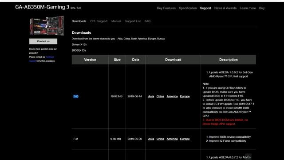Open News & Awards
Image resolution: width=284 pixels, height=160 pixels.
tap(225, 8)
